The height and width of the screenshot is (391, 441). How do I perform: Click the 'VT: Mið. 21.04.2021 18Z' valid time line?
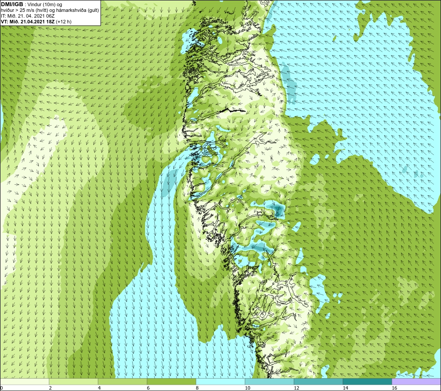[28, 22]
